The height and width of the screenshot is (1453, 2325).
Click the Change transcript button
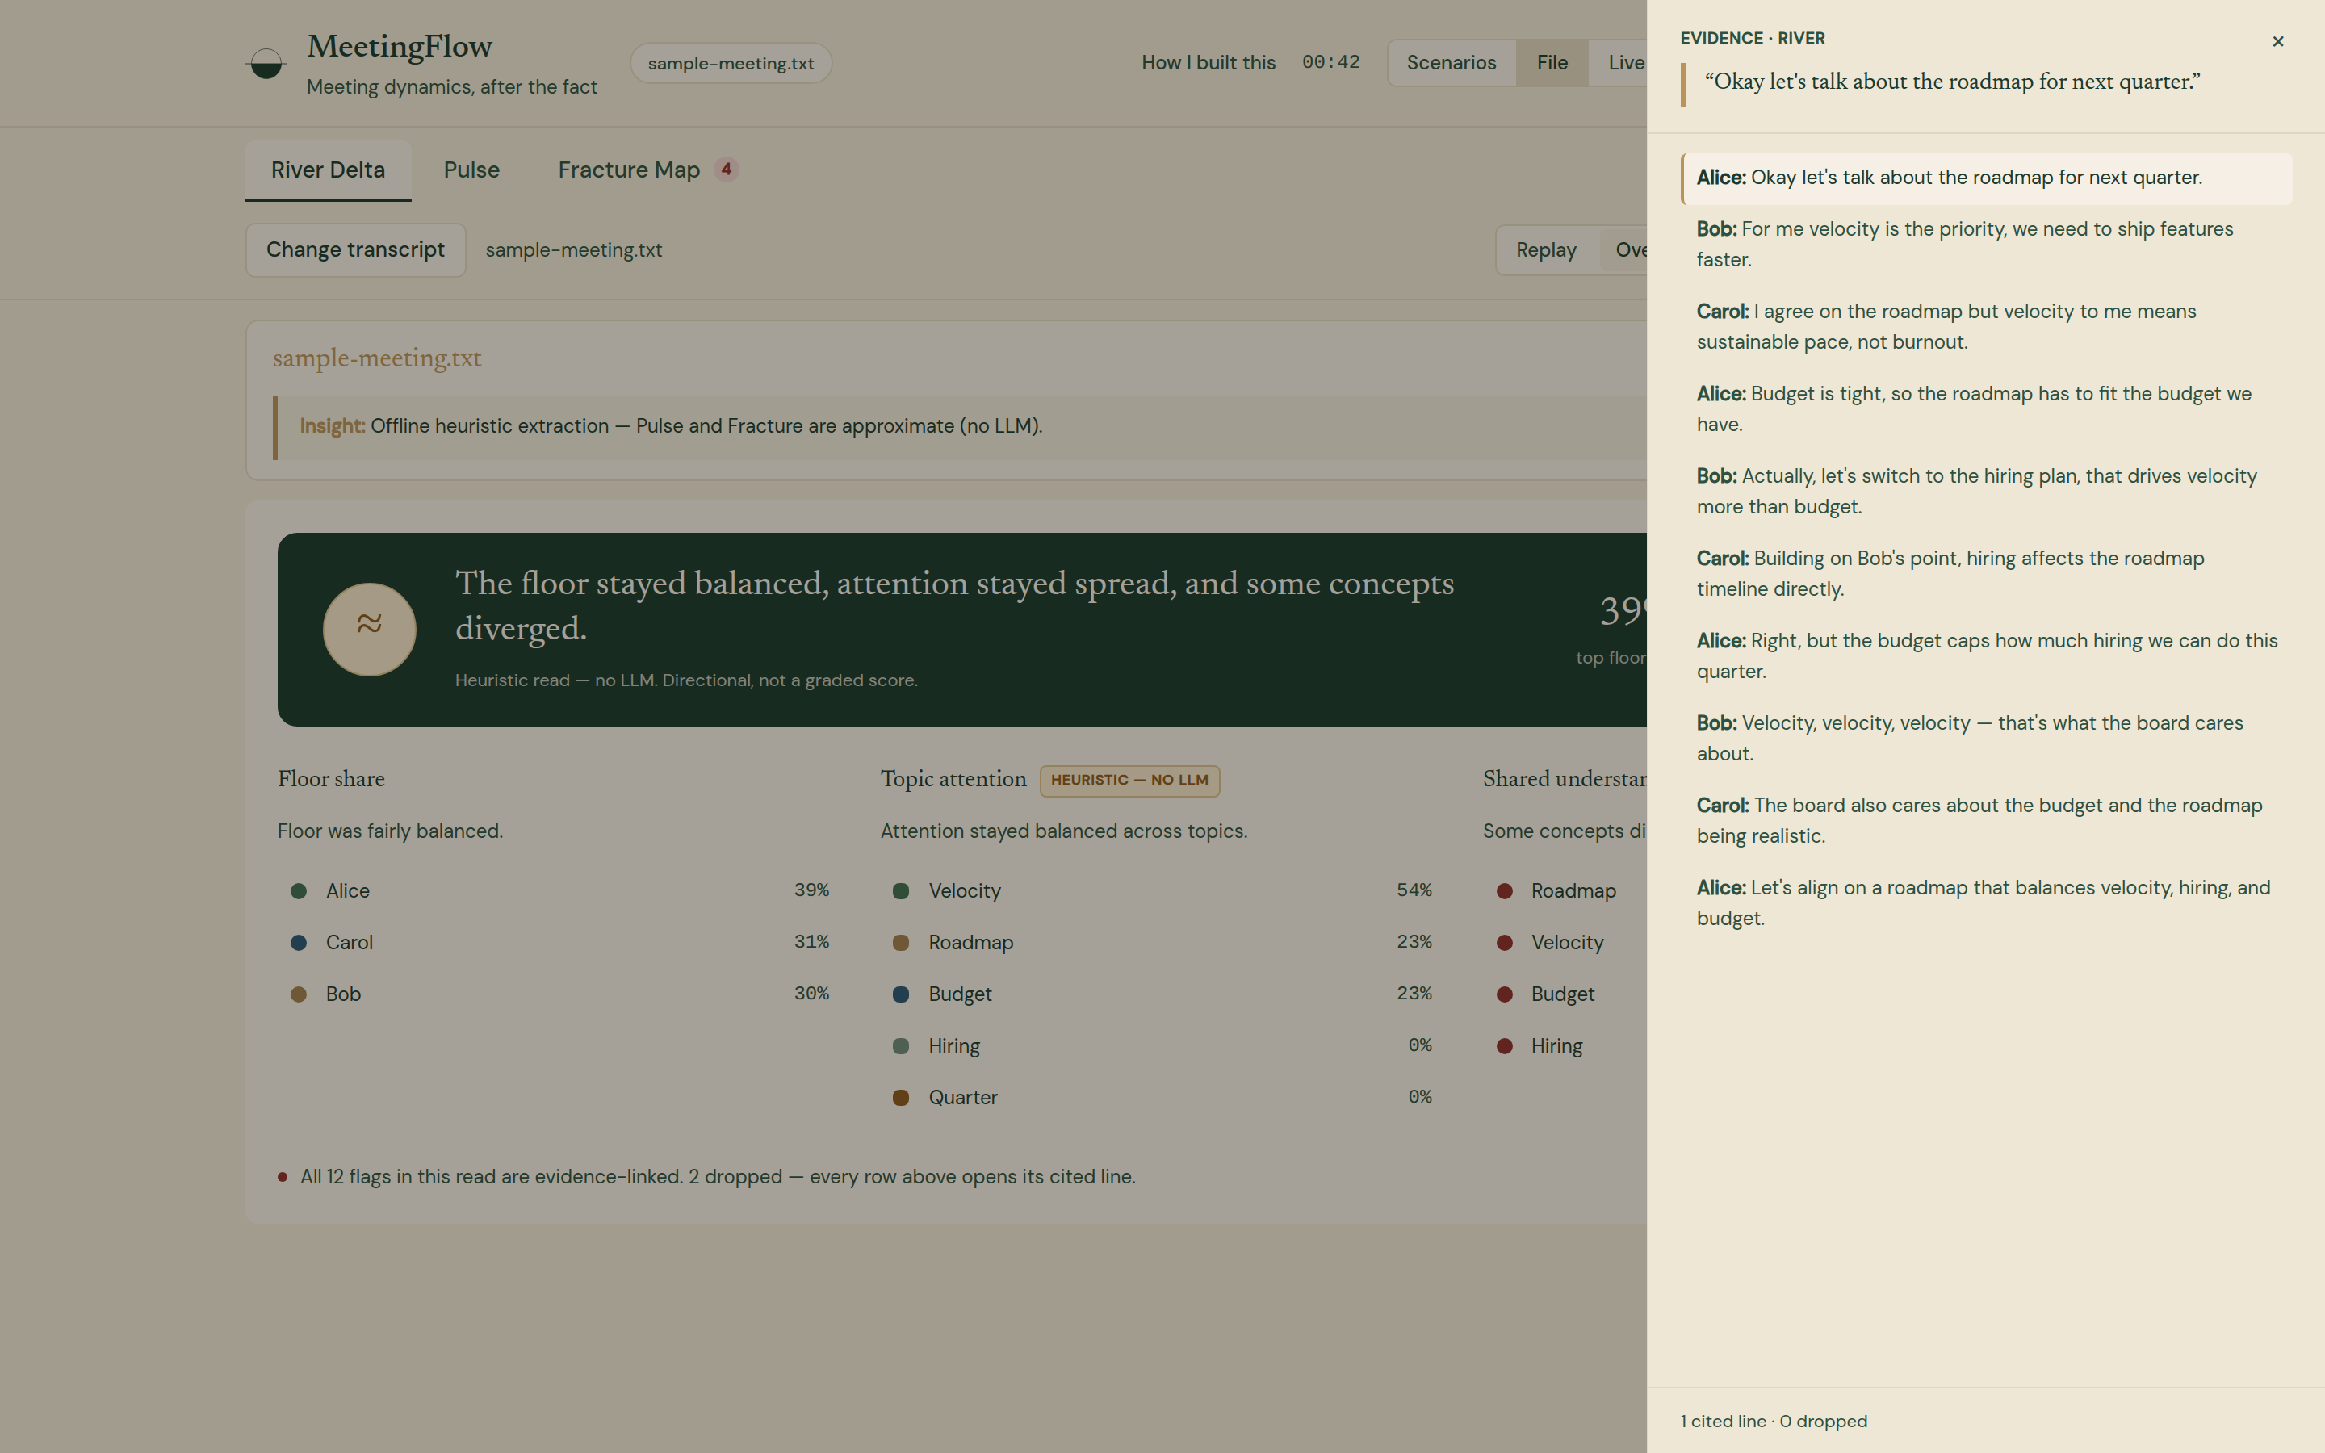(355, 250)
